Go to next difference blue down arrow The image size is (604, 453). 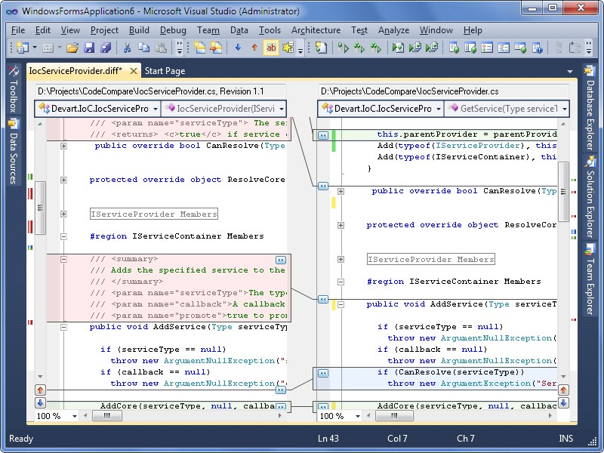(x=238, y=48)
